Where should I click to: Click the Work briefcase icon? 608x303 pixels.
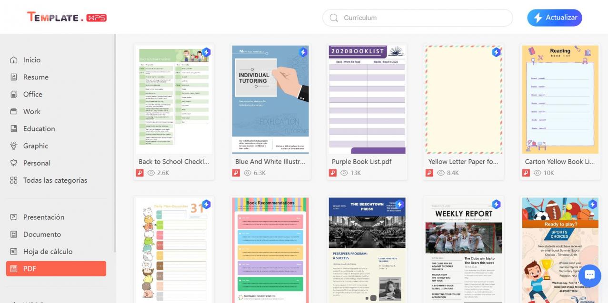13,111
